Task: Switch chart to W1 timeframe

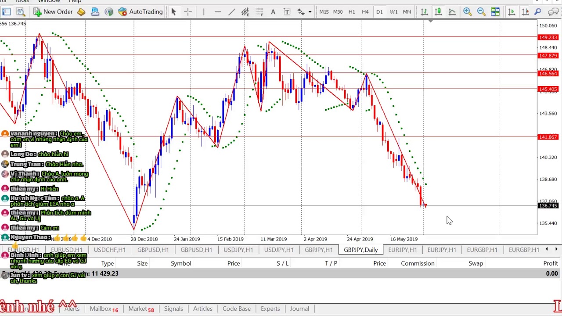Action: [x=393, y=12]
